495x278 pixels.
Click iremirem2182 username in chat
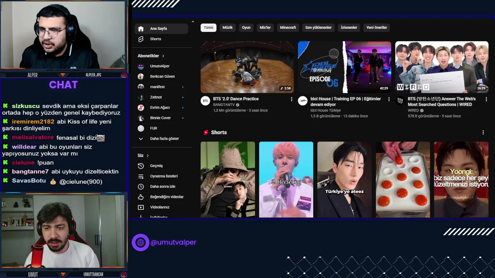33,122
